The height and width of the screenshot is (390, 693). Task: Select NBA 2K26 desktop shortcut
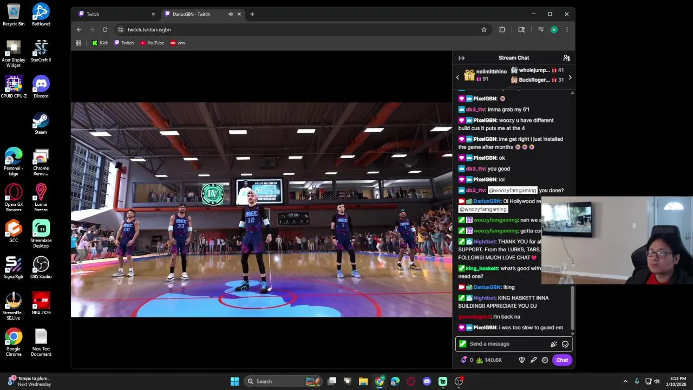pos(41,304)
